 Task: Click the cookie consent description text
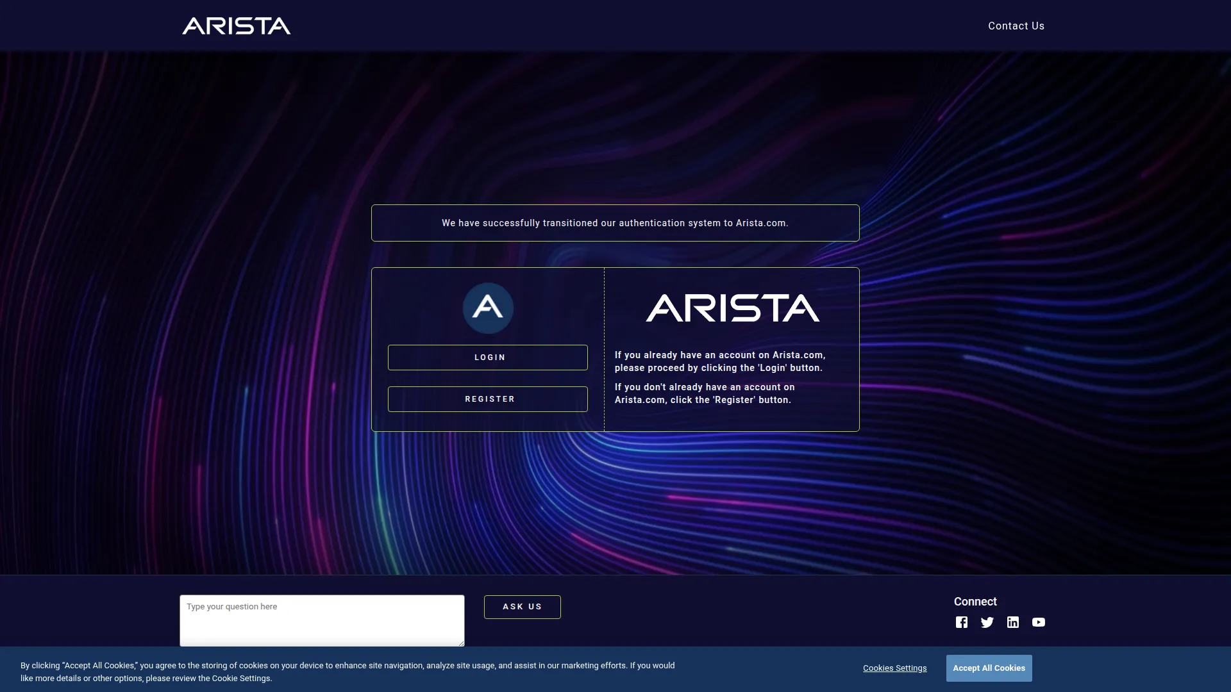coord(348,672)
